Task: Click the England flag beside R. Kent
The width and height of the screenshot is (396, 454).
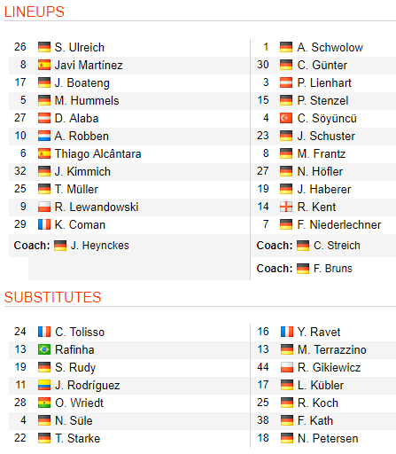Action: pyautogui.click(x=286, y=207)
